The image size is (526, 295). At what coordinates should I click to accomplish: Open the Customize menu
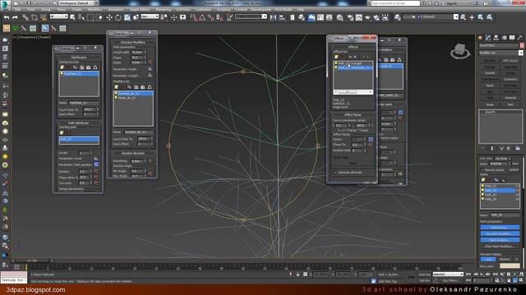(203, 10)
